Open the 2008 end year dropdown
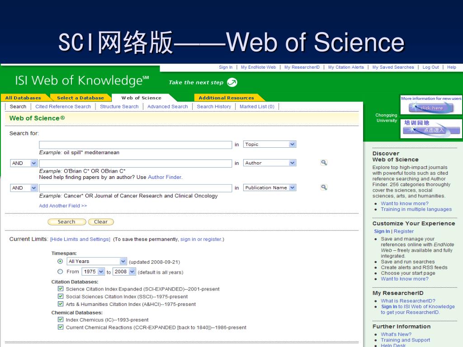This screenshot has height=347, width=463. [124, 272]
